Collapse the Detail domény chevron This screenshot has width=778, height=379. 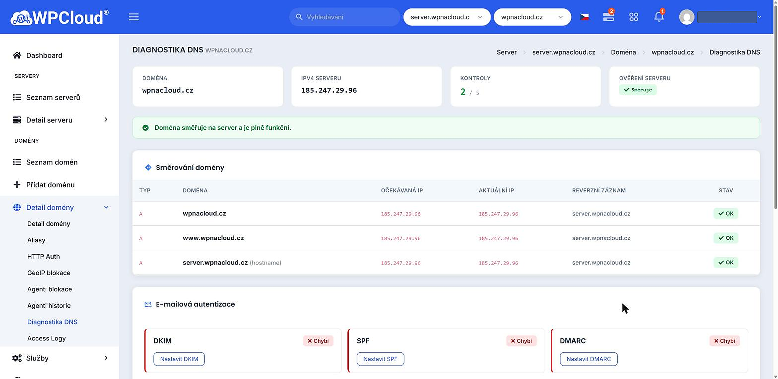[x=106, y=207]
